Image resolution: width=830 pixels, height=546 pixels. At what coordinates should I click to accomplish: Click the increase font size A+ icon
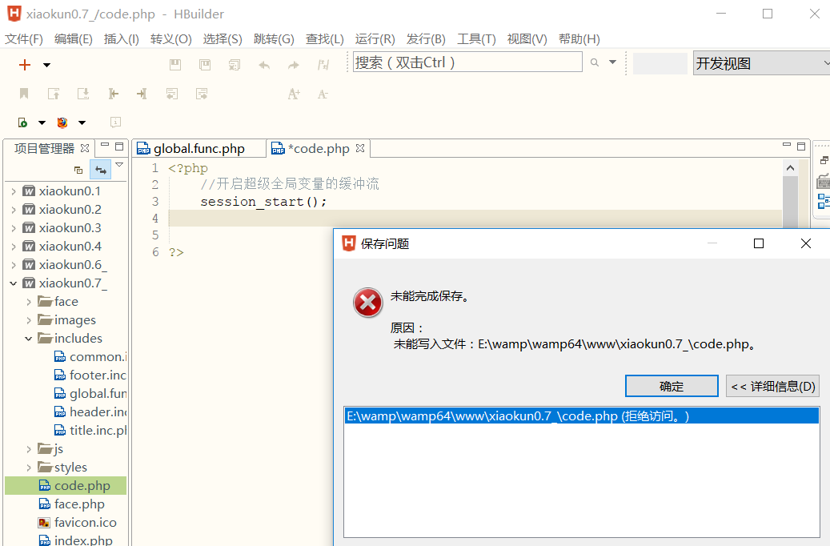pyautogui.click(x=294, y=94)
